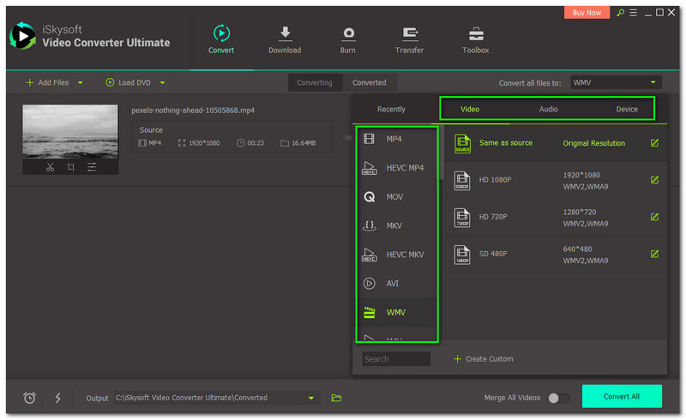The image size is (686, 420).
Task: Expand the Add Files dropdown arrow
Action: click(x=81, y=83)
